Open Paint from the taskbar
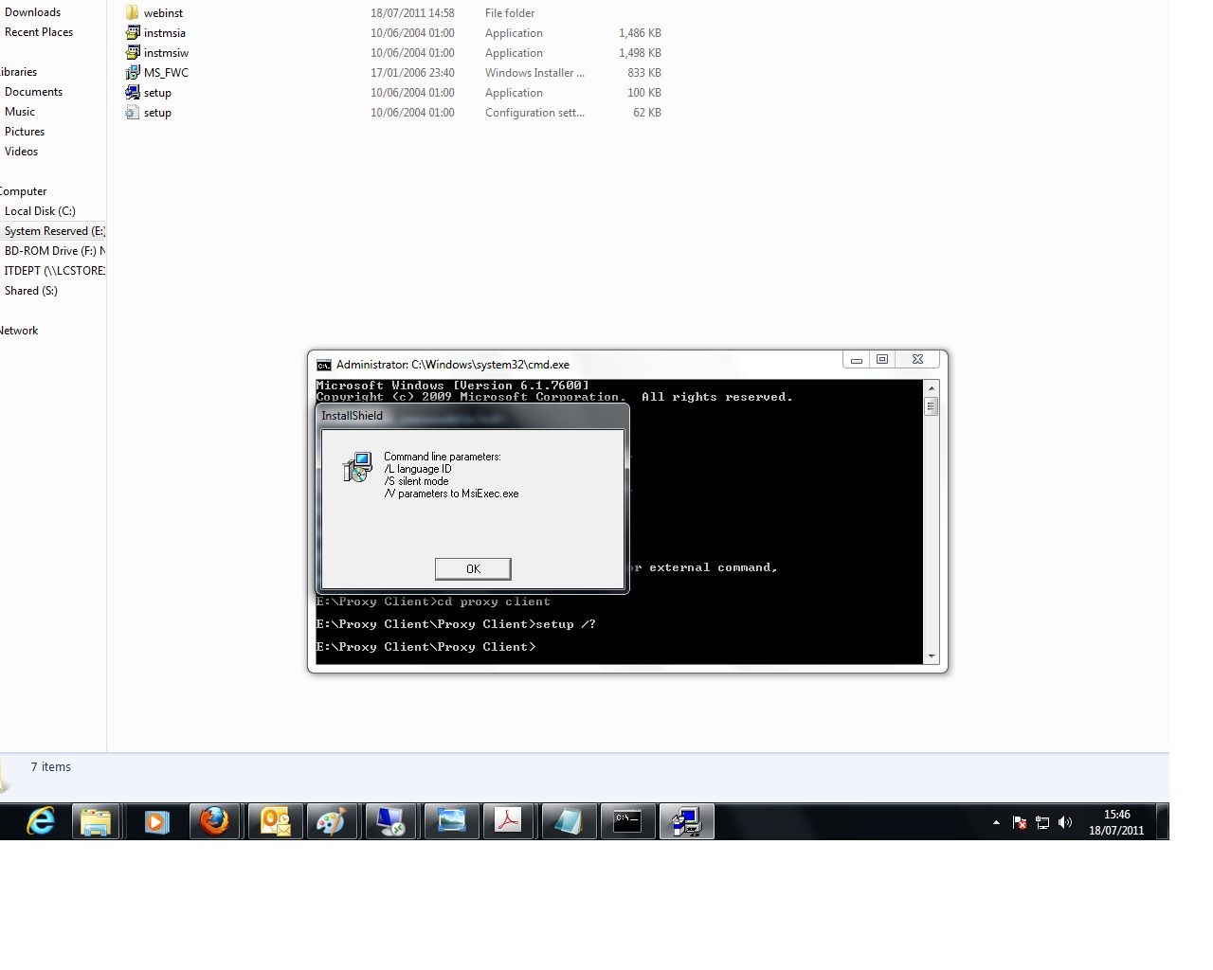Image resolution: width=1213 pixels, height=970 pixels. (333, 821)
